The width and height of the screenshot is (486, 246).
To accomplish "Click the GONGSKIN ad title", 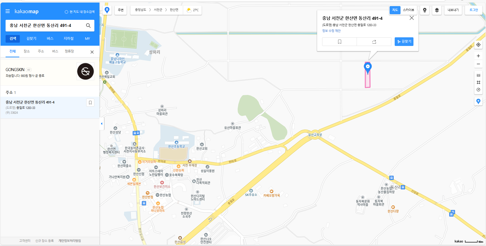I will (x=15, y=70).
